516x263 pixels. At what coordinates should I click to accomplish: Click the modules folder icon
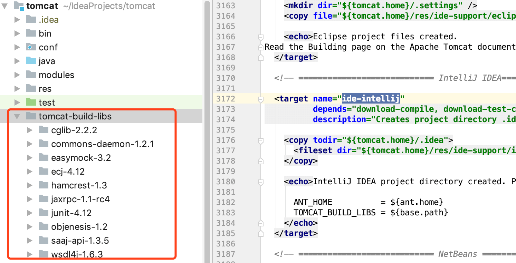click(x=31, y=75)
